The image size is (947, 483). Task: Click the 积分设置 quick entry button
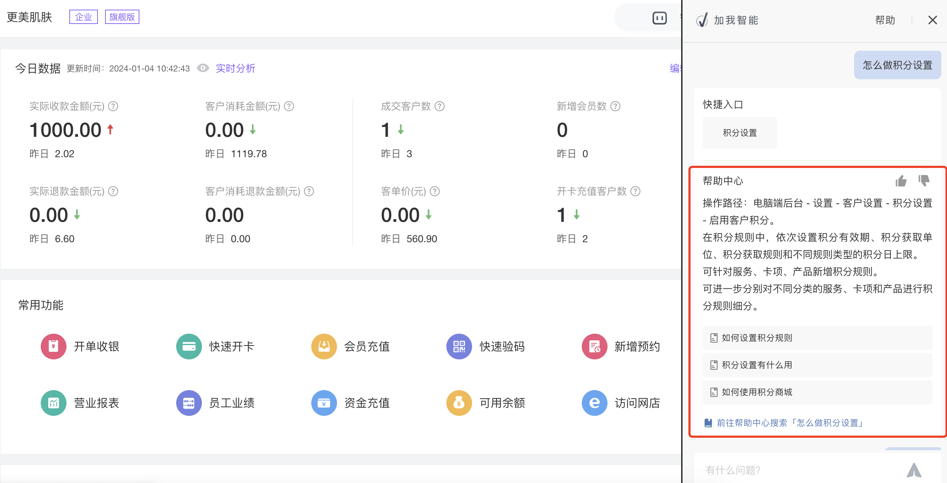pos(739,133)
